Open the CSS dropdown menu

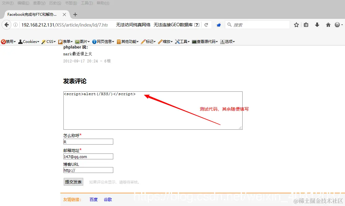coord(49,41)
